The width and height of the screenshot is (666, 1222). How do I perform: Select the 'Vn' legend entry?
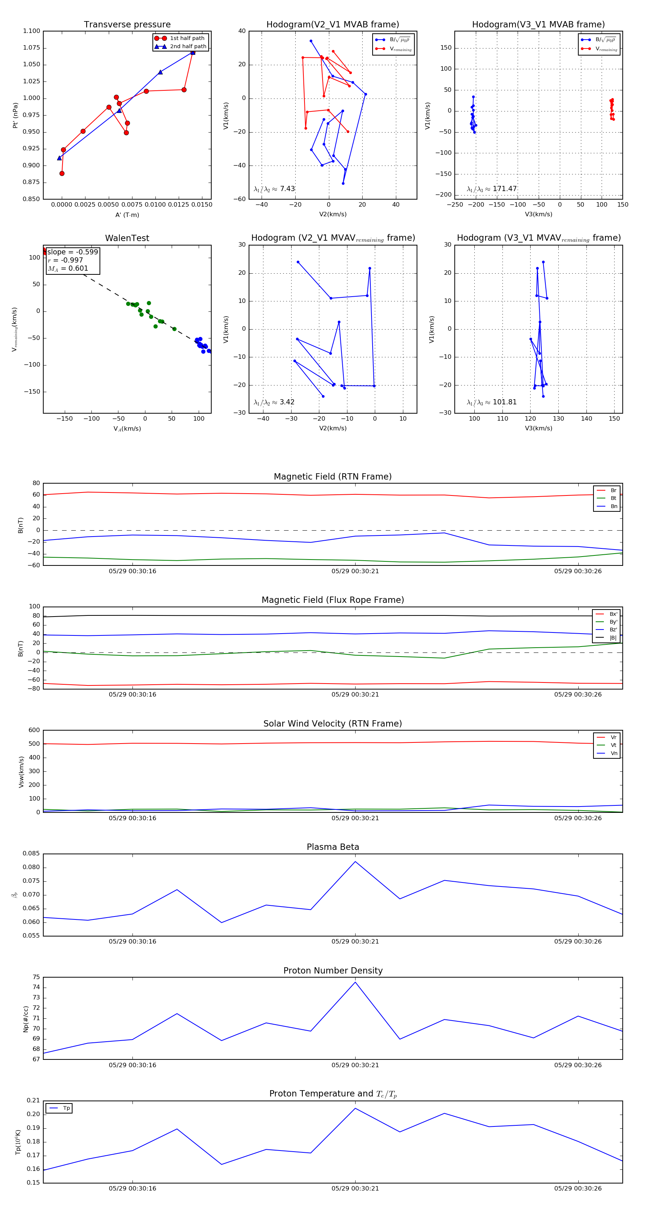coord(607,753)
